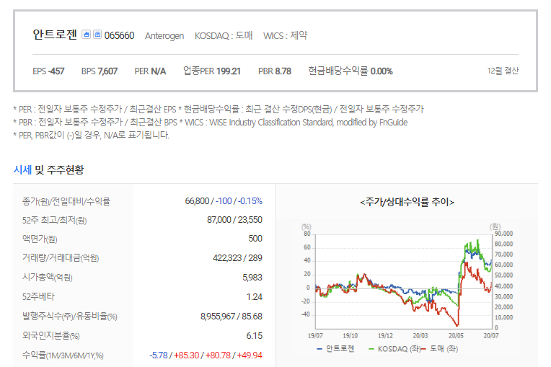Click the 액면가(원) row label
The height and width of the screenshot is (367, 551).
(x=40, y=239)
